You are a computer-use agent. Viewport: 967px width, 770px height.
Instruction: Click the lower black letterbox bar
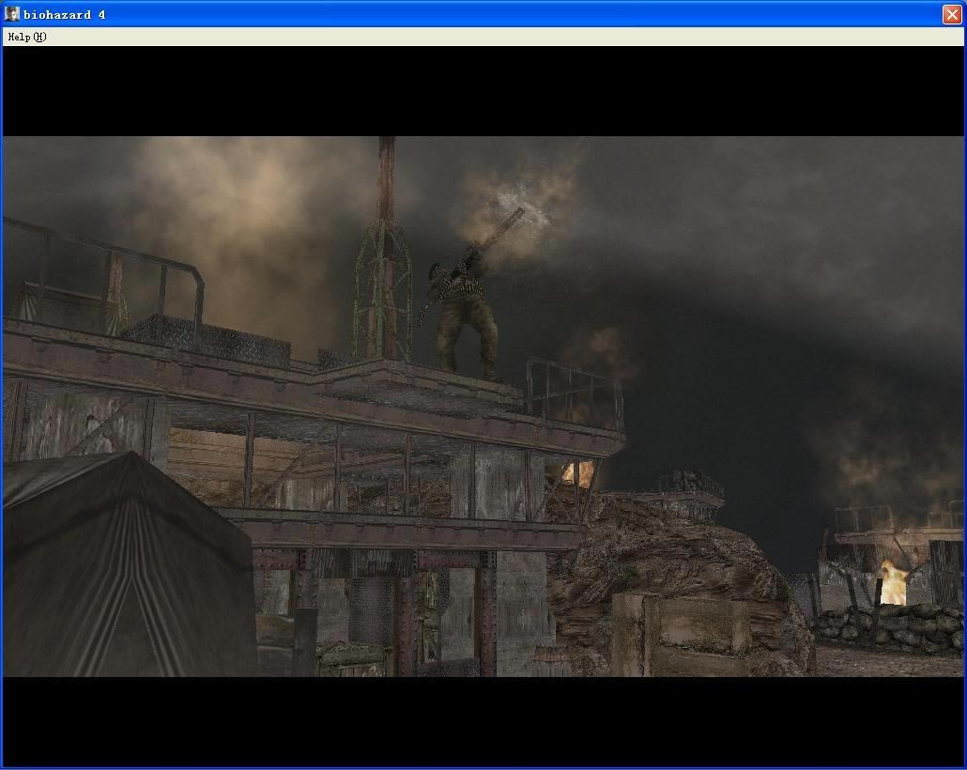483,720
